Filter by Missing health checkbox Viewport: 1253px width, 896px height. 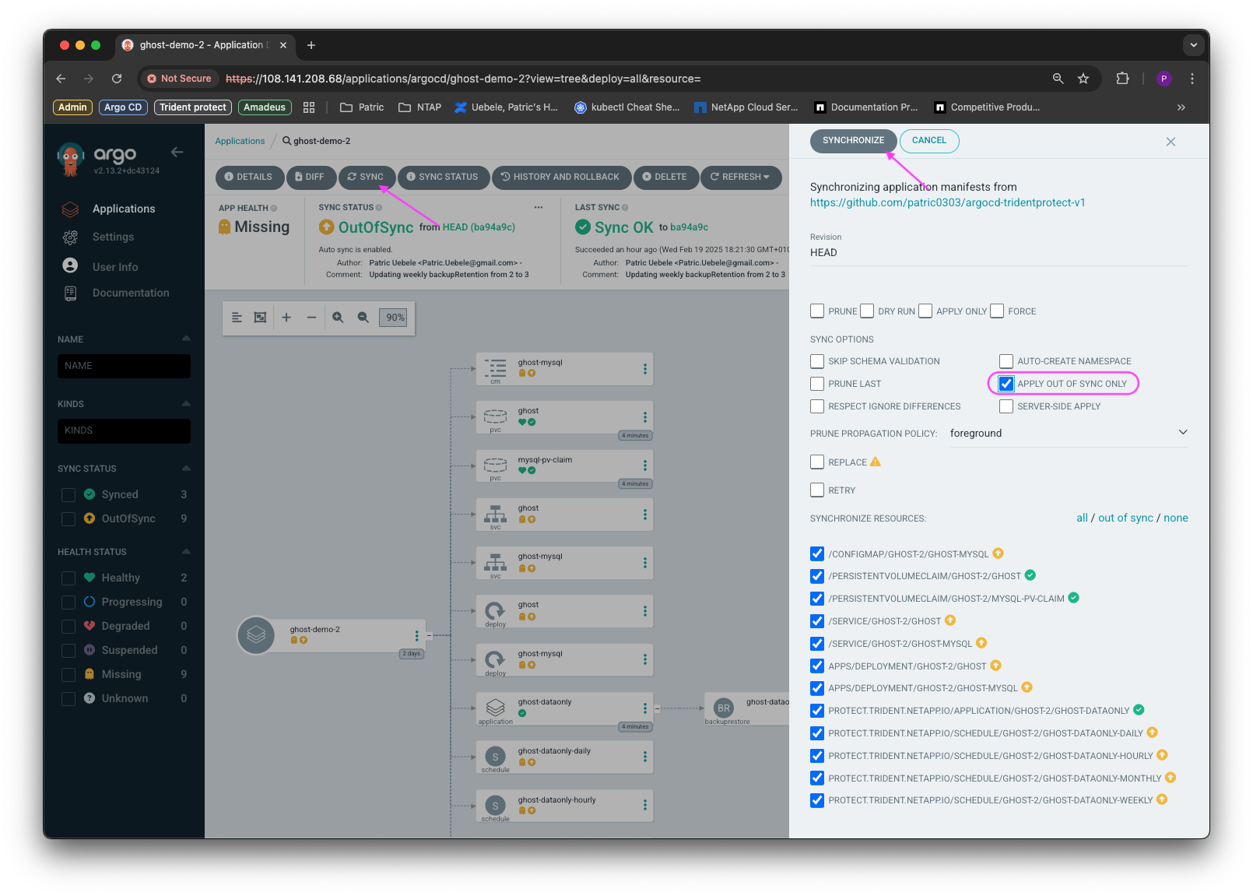(x=68, y=675)
